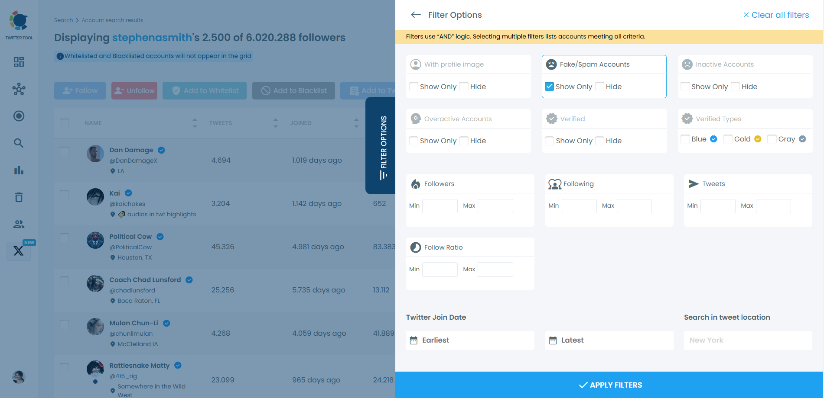Check Hide for Inactive Accounts
Image resolution: width=824 pixels, height=398 pixels.
click(x=736, y=87)
